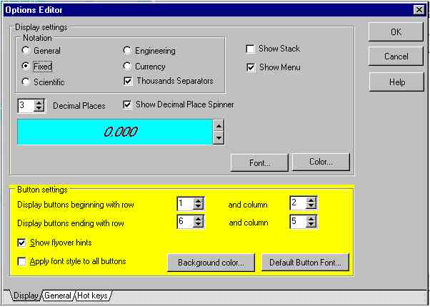Click the Decimal Places value field
The height and width of the screenshot is (307, 430).
(x=26, y=105)
